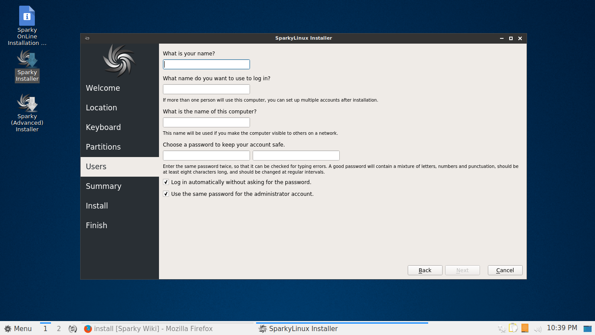
Task: Click the Keyboard step in the sidebar
Action: [120, 127]
